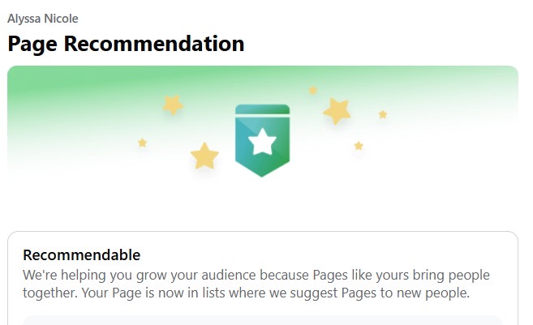
Task: Click the smallest star farthest left in the banner
Action: [x=143, y=143]
